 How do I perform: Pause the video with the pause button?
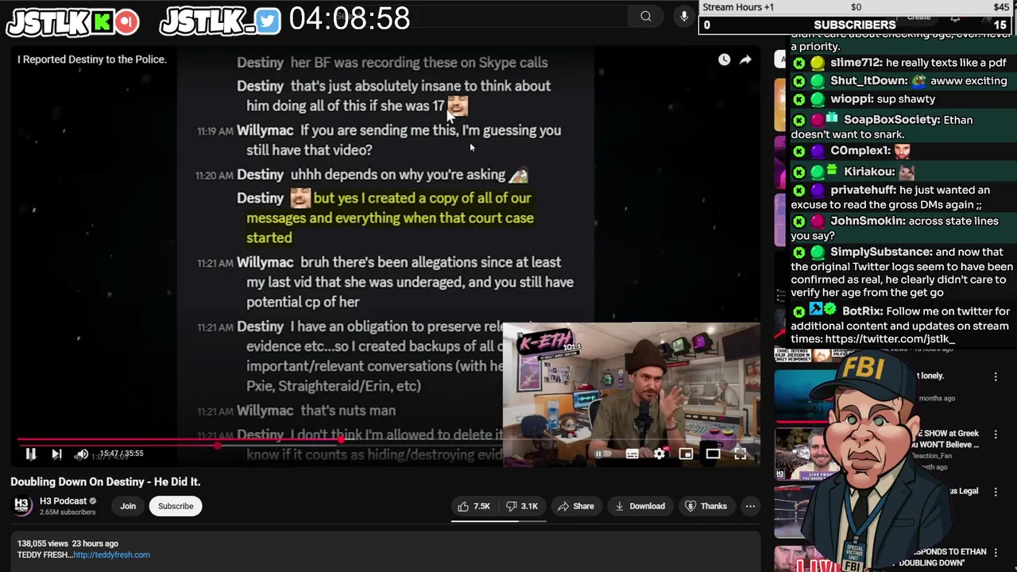[31, 454]
